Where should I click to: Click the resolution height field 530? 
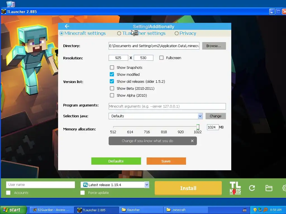click(x=143, y=58)
